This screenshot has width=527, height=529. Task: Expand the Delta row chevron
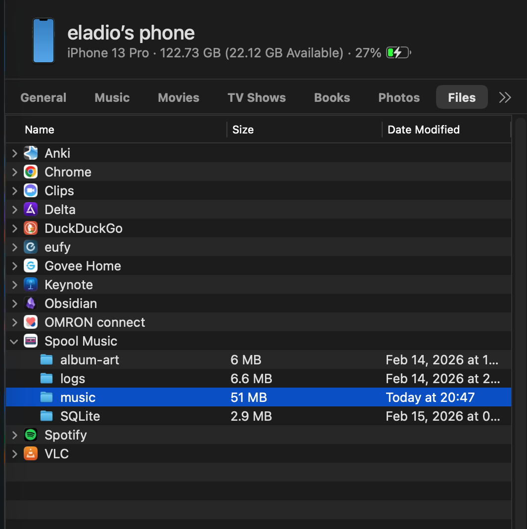pyautogui.click(x=14, y=210)
